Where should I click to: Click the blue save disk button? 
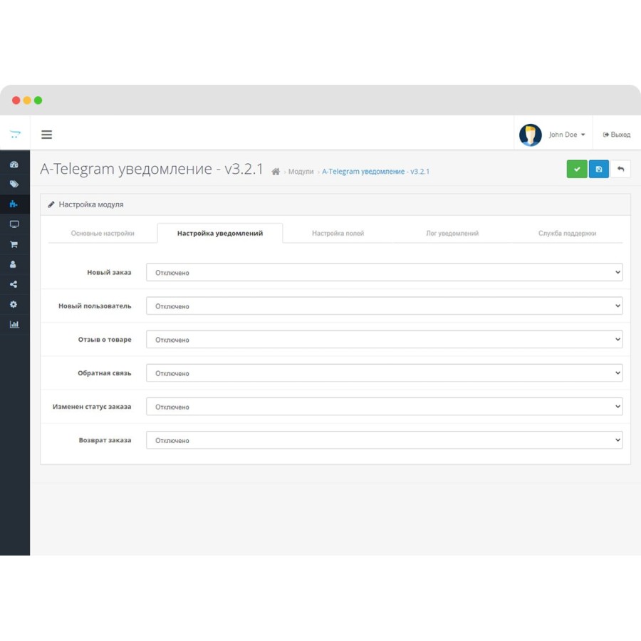coord(599,169)
